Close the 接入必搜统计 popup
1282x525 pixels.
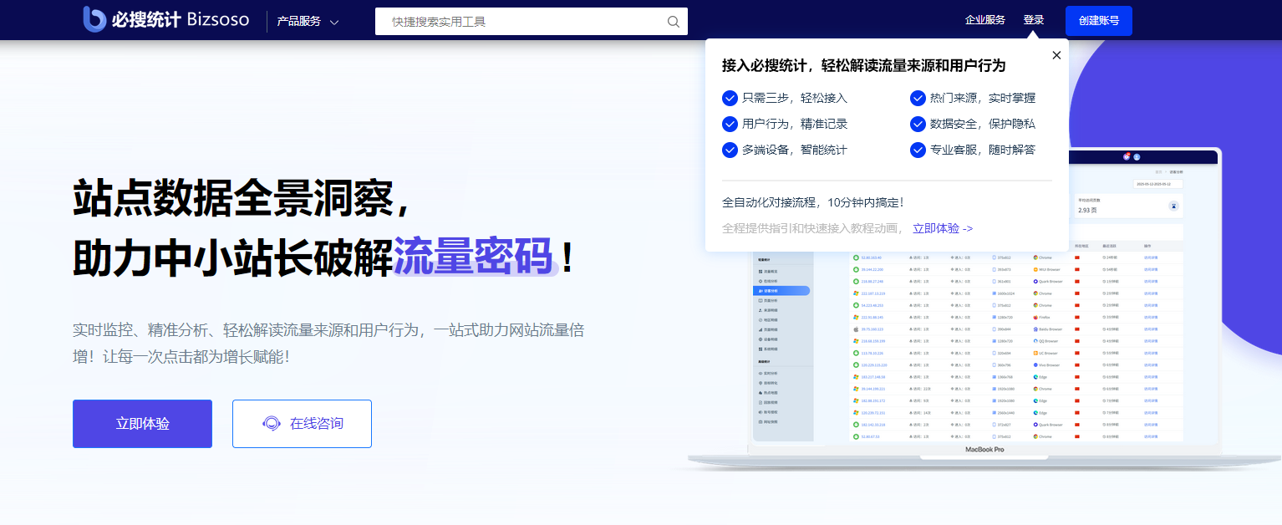(x=1056, y=55)
